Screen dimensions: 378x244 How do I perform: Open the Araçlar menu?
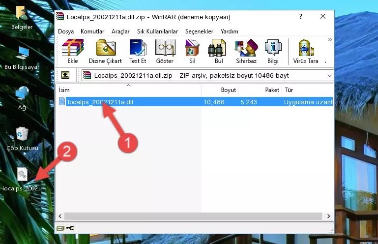pos(120,31)
